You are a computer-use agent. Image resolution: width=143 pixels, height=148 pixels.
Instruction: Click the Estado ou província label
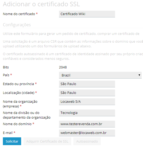(x=18, y=84)
